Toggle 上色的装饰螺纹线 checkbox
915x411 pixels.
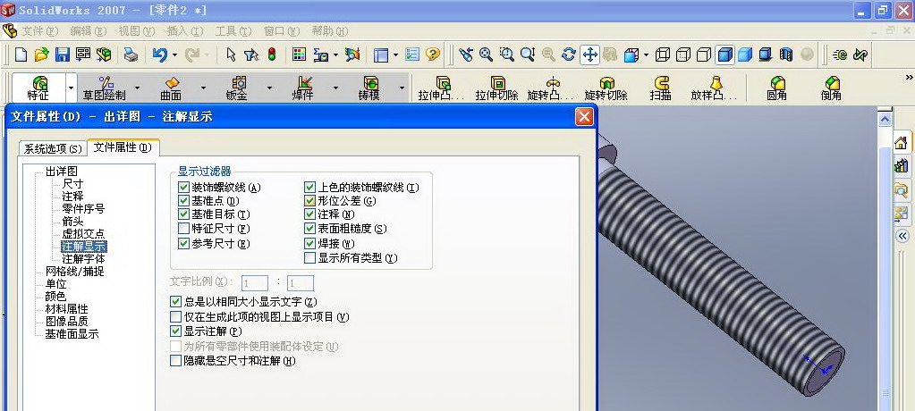pyautogui.click(x=309, y=187)
